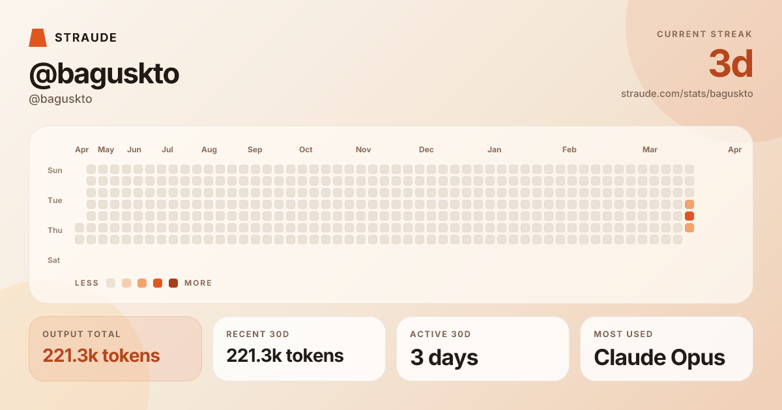
Task: Open the Output Total stat card
Action: coord(115,349)
